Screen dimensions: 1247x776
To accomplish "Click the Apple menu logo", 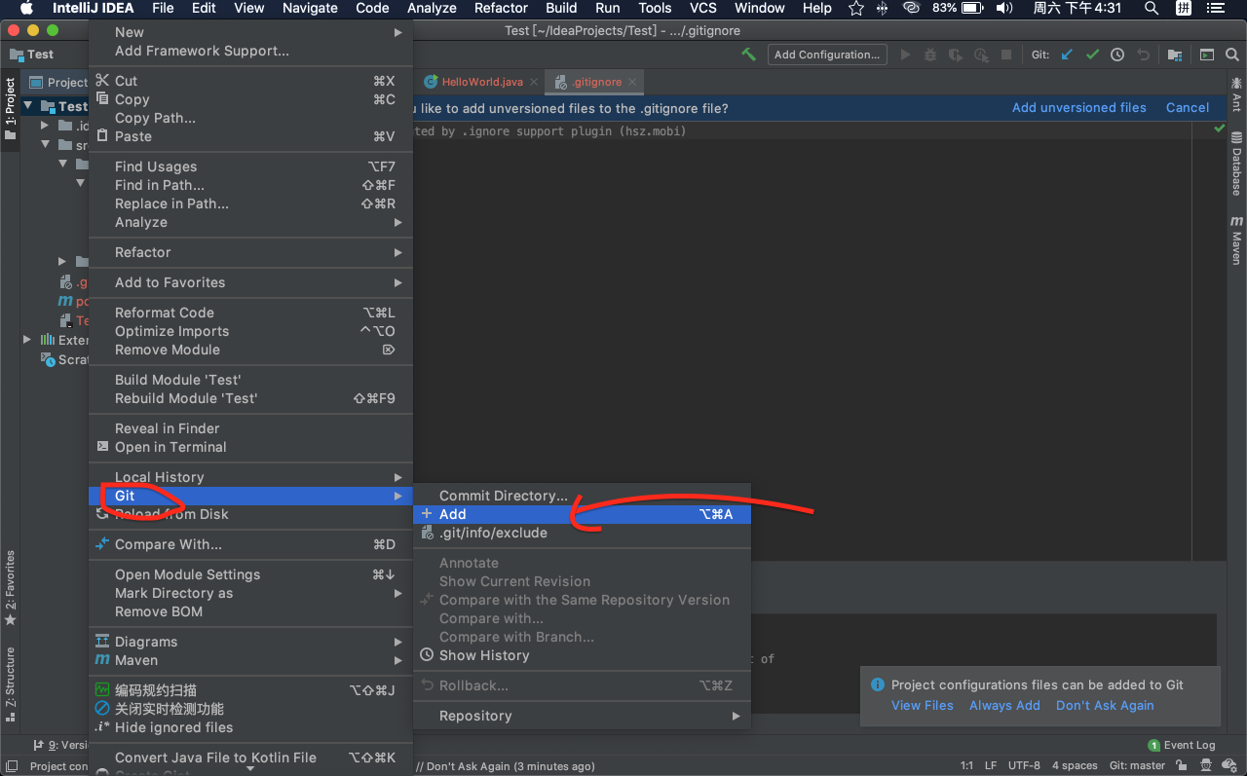I will click(26, 8).
